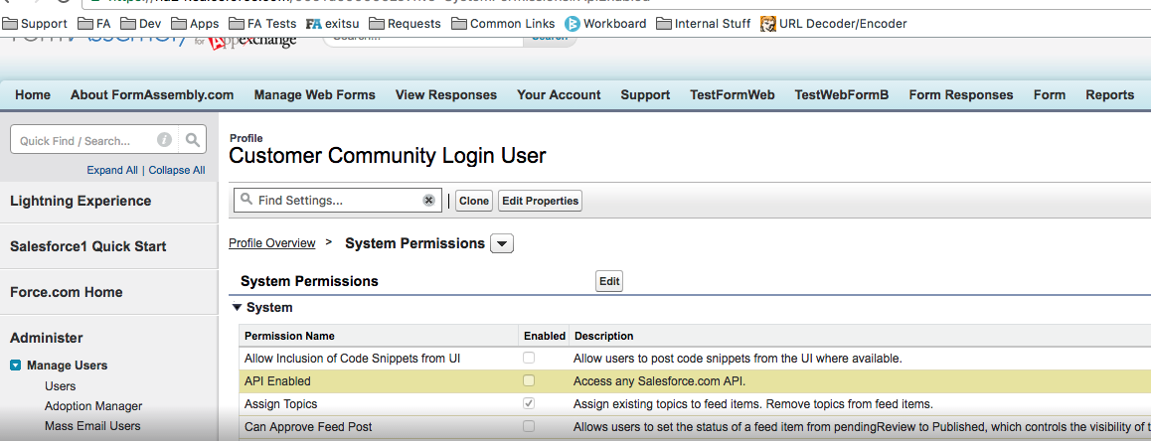Open the Apps bookmarks folder

coord(195,24)
